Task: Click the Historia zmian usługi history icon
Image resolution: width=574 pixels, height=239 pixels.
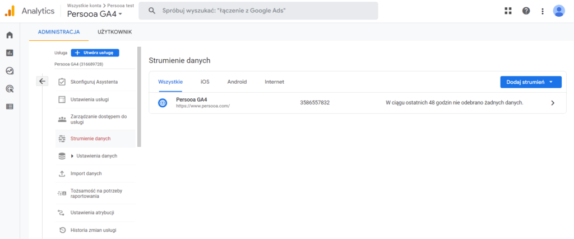Action: tap(62, 230)
